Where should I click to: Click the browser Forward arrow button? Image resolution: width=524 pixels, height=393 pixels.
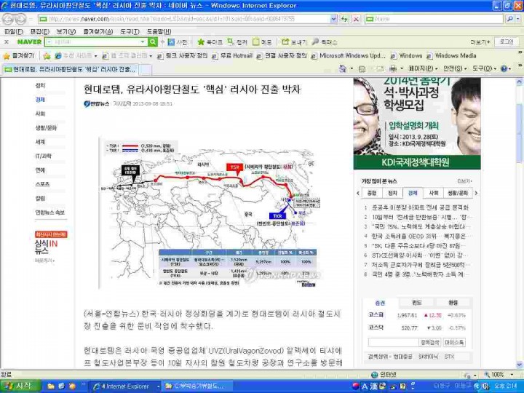coord(20,19)
